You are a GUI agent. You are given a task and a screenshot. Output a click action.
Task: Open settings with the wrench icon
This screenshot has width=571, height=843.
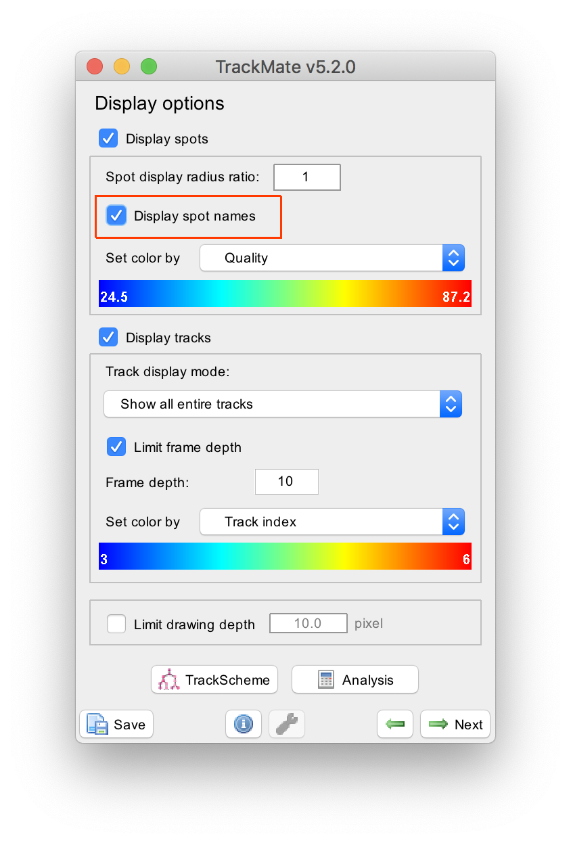(286, 724)
